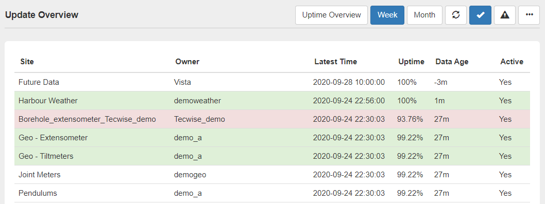545x204 pixels.
Task: Click owner demoweather
Action: (197, 101)
